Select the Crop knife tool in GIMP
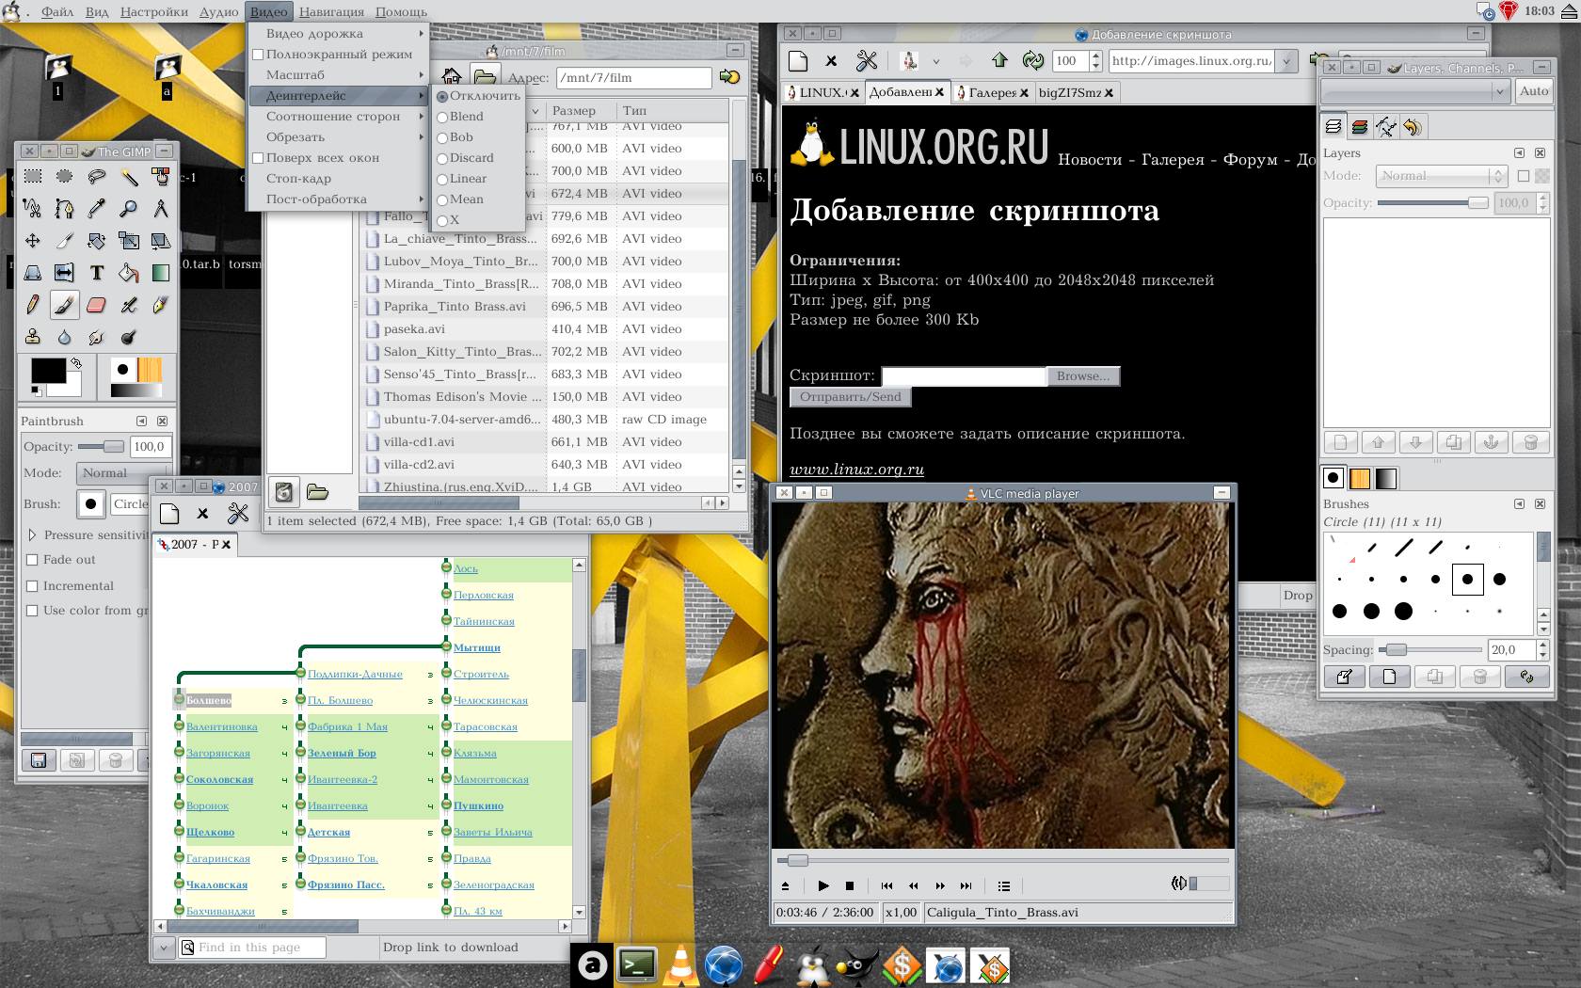This screenshot has height=988, width=1581. tap(64, 241)
